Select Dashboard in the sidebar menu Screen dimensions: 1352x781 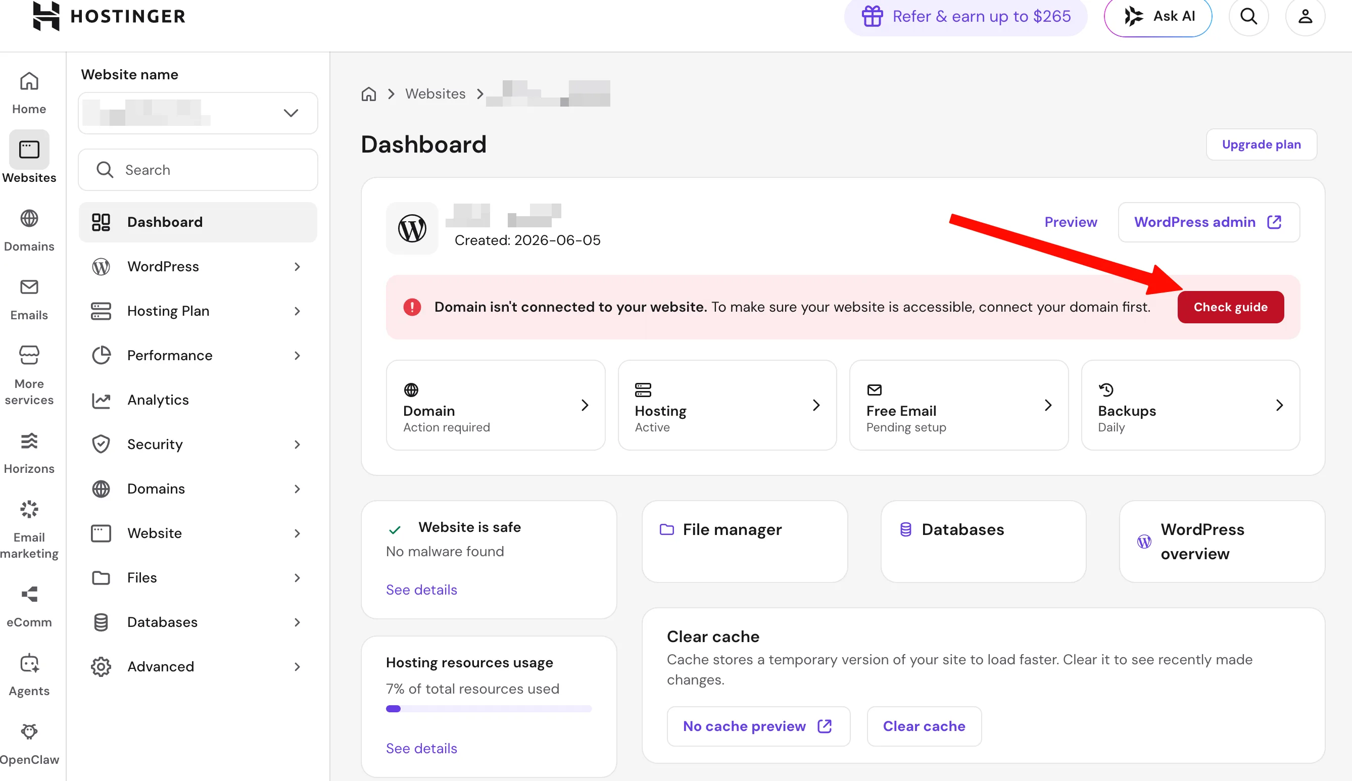tap(198, 222)
